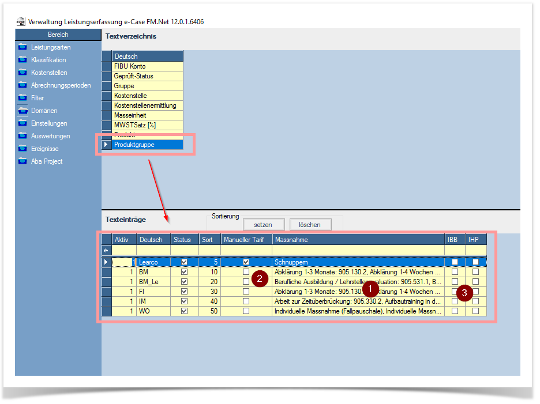Open Auswertungen in the sidebar
Viewport: 540px width, 404px height.
click(x=50, y=136)
